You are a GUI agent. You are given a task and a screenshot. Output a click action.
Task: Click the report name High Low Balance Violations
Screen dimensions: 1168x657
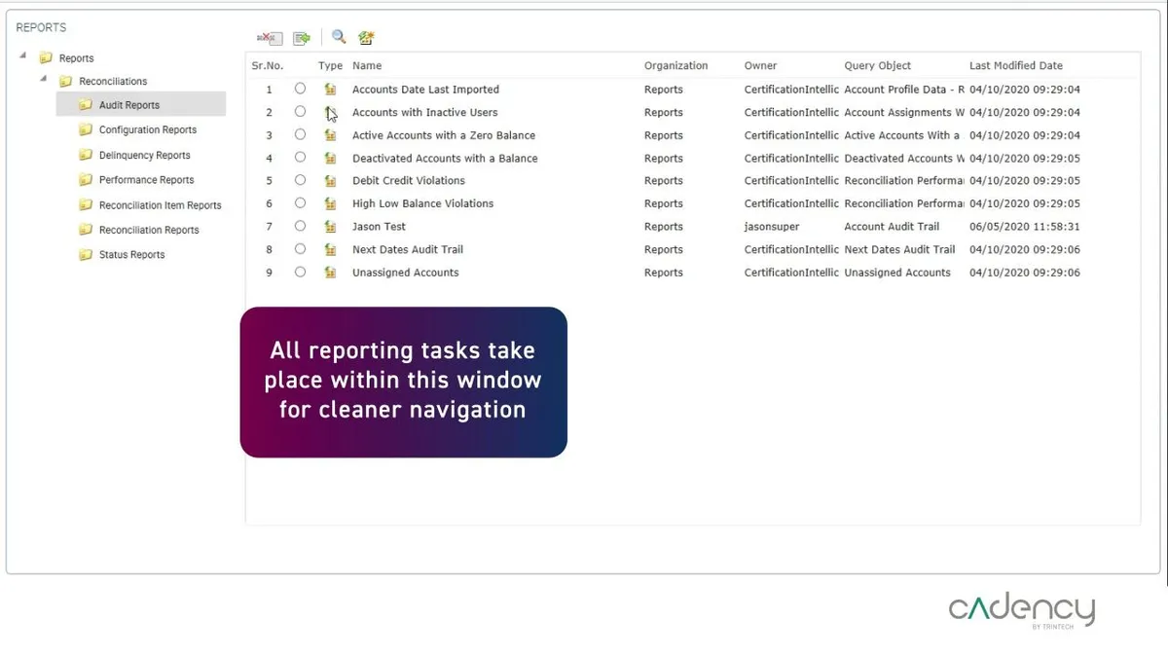click(x=422, y=203)
